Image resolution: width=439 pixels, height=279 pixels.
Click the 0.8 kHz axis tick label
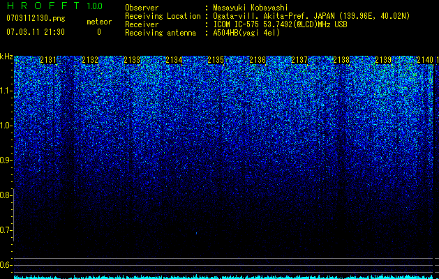click(6, 195)
